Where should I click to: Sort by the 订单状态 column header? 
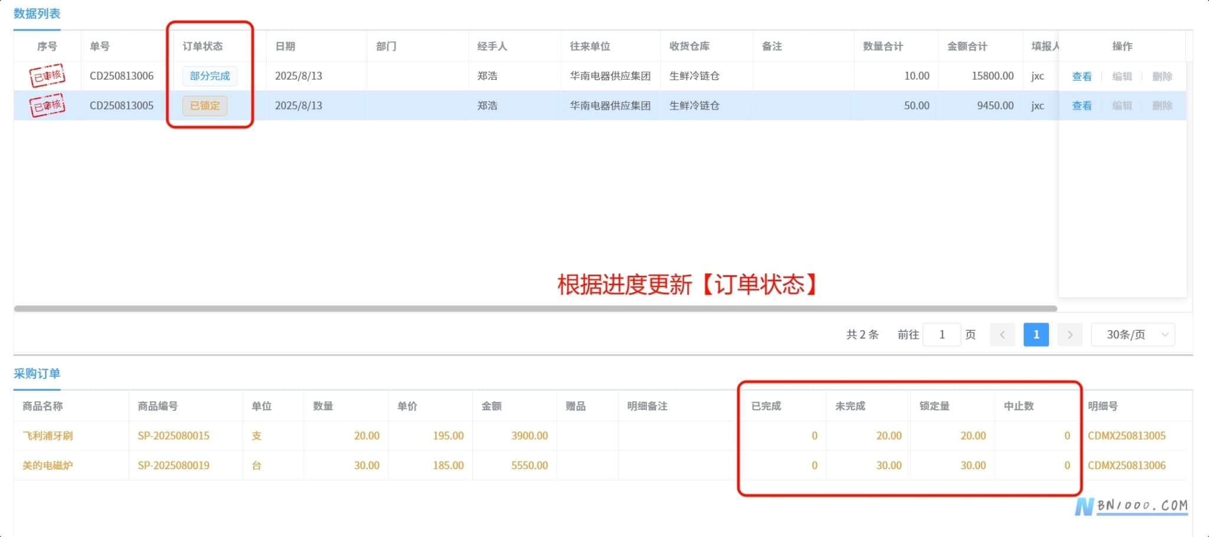(202, 46)
